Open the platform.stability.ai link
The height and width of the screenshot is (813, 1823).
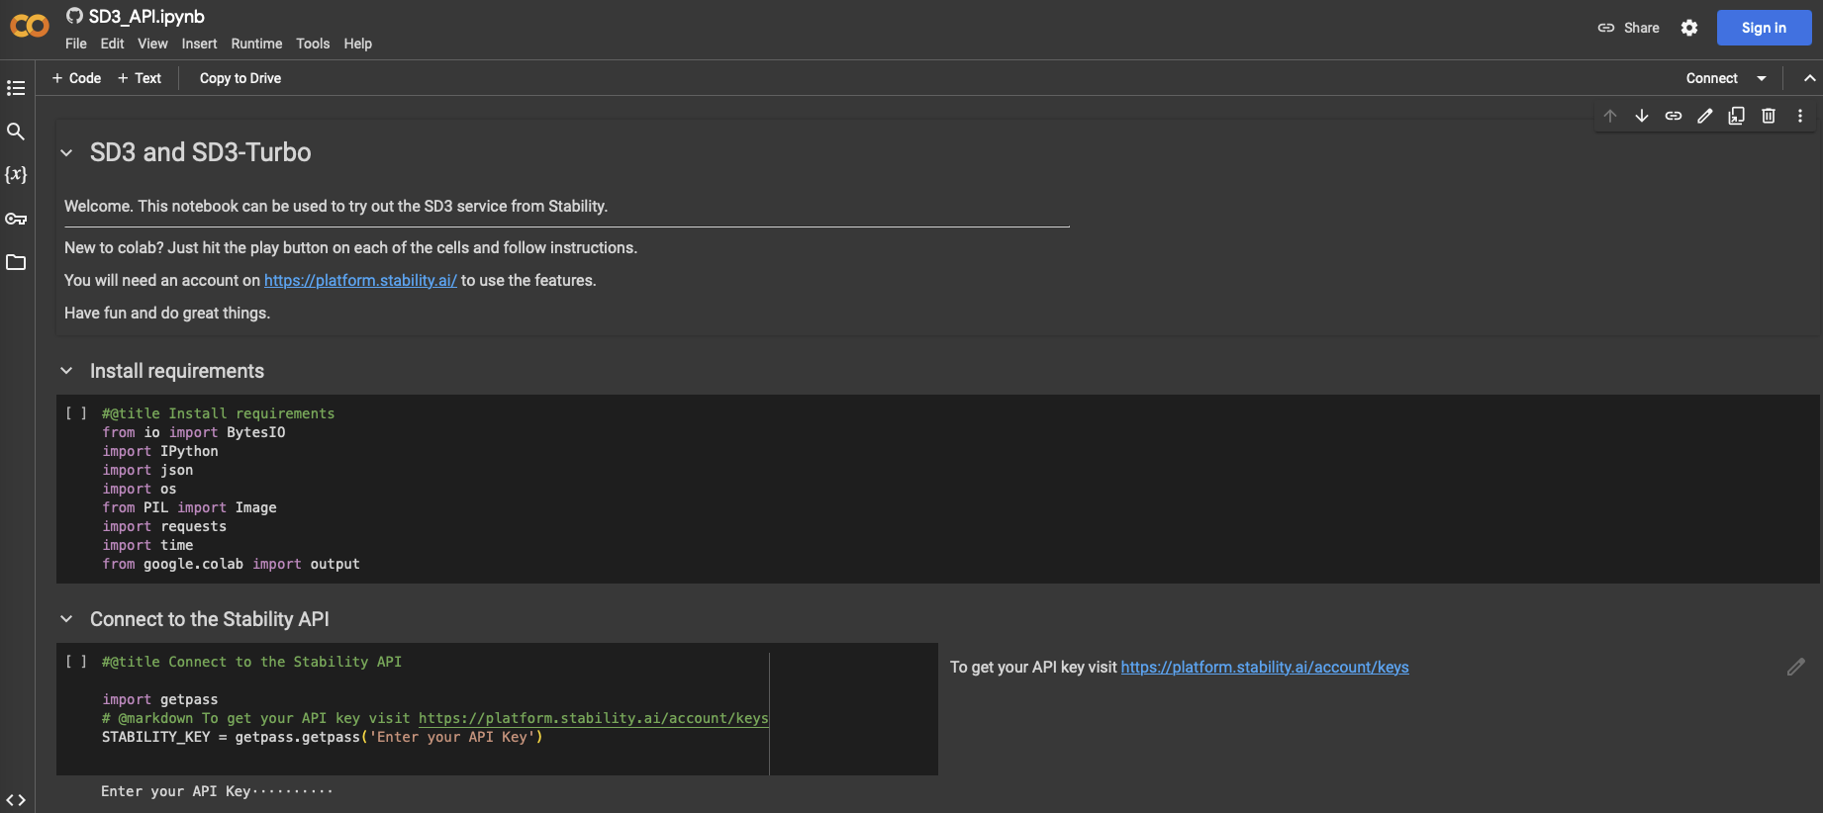coord(360,280)
